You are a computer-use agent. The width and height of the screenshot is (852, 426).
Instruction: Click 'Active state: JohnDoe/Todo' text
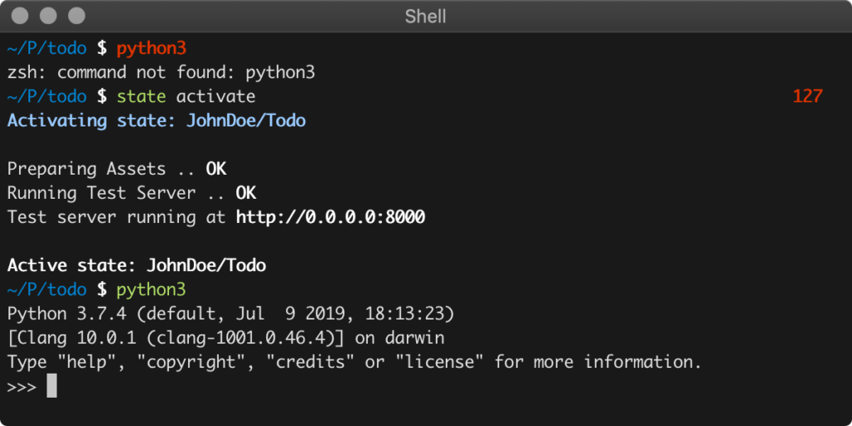tap(136, 265)
